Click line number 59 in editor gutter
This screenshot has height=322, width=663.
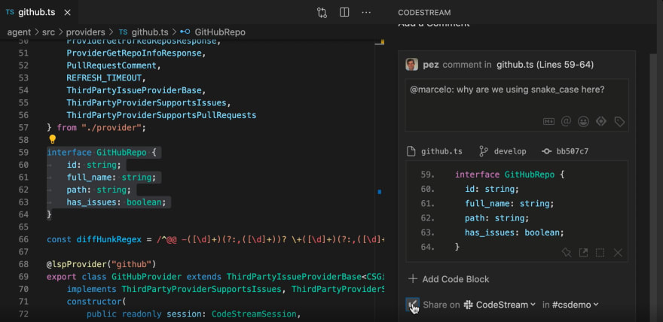tap(23, 153)
